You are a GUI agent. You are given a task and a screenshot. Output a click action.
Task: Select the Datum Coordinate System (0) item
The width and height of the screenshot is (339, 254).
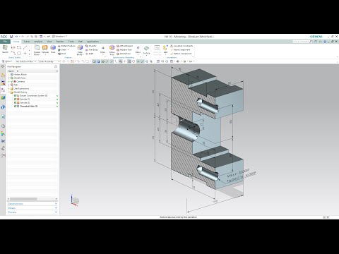click(x=33, y=96)
